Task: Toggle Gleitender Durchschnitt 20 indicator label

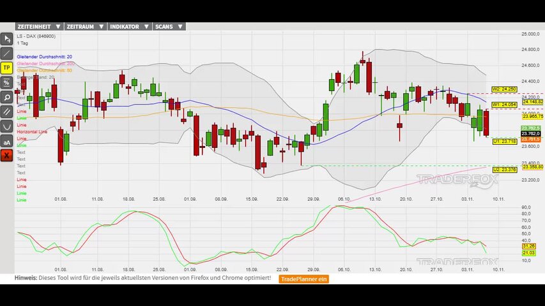Action: click(x=44, y=57)
